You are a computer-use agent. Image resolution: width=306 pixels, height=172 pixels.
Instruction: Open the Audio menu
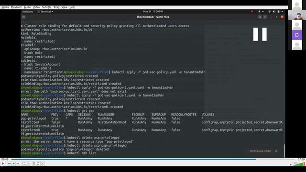click(27, 7)
